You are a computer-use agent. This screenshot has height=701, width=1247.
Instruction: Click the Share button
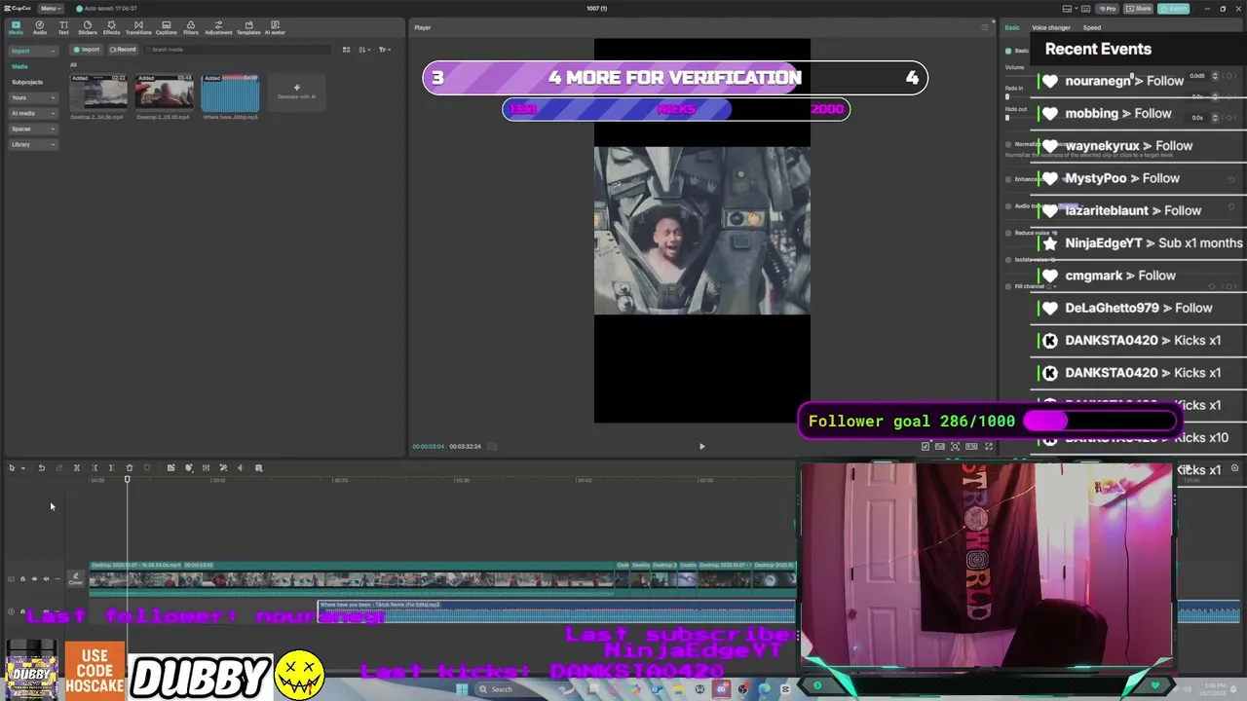[1140, 9]
